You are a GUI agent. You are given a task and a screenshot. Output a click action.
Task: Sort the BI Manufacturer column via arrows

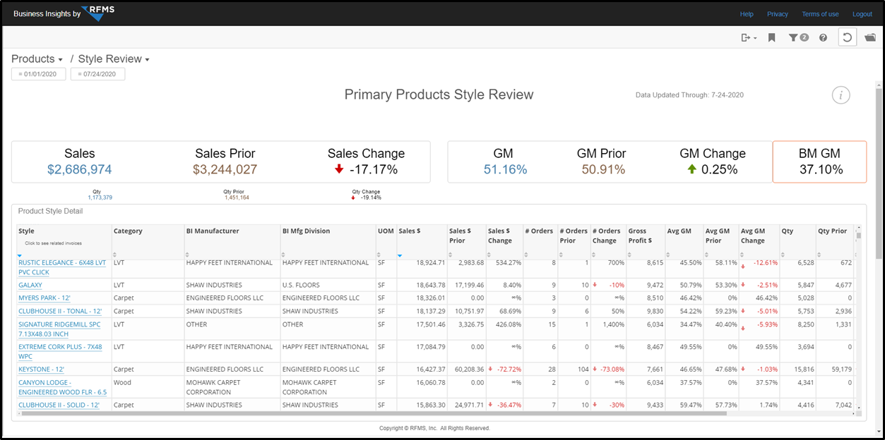click(187, 255)
